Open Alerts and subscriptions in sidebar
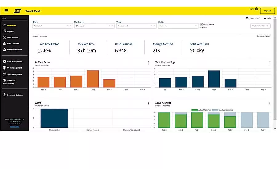Screen dimensions: 277x169 click(9, 82)
